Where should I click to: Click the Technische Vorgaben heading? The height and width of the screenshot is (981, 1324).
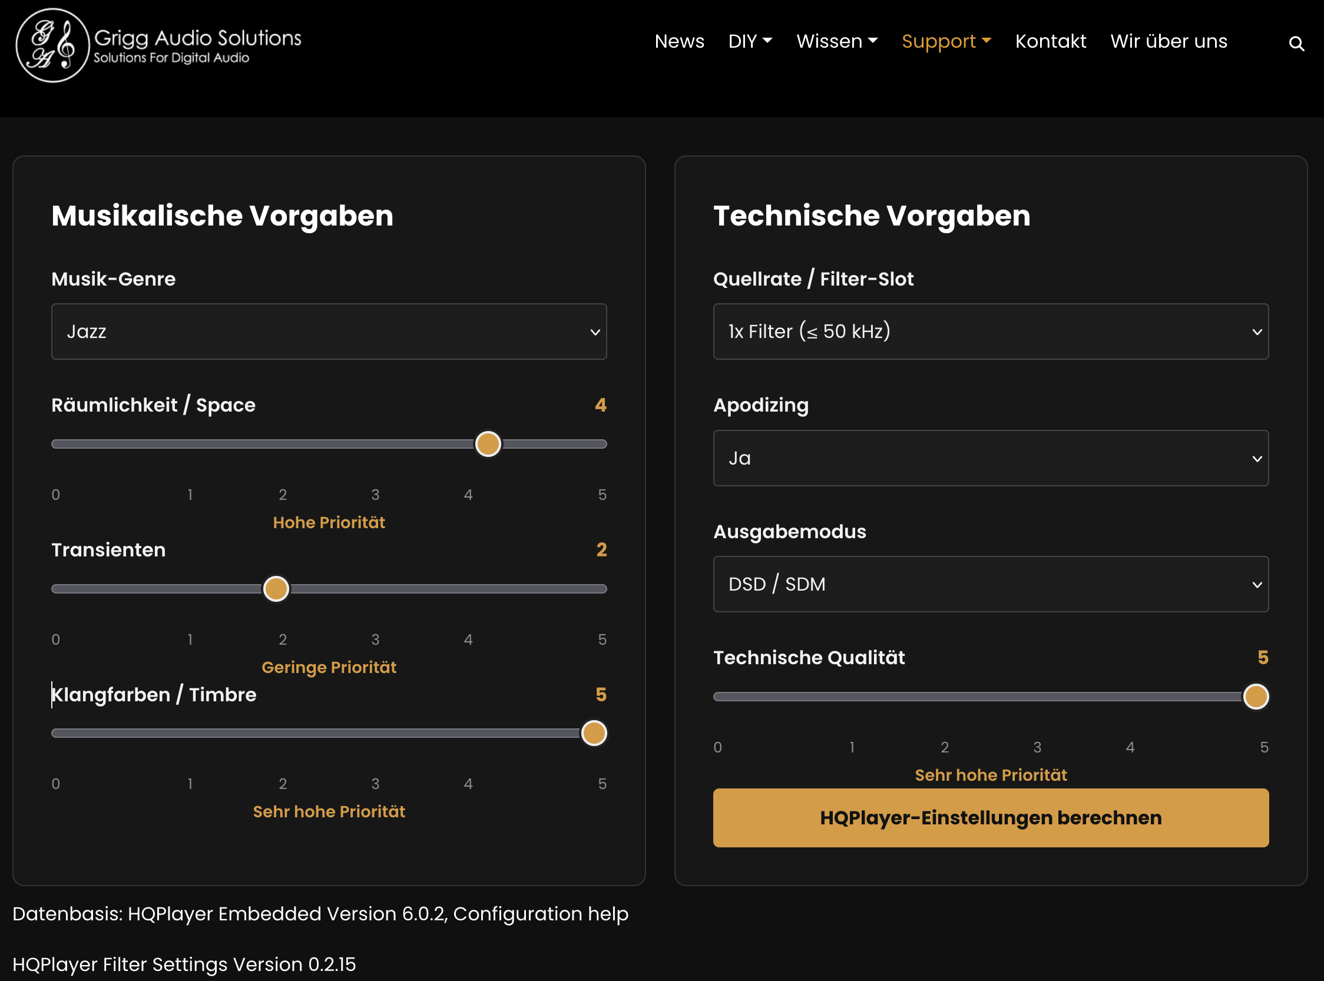point(872,216)
